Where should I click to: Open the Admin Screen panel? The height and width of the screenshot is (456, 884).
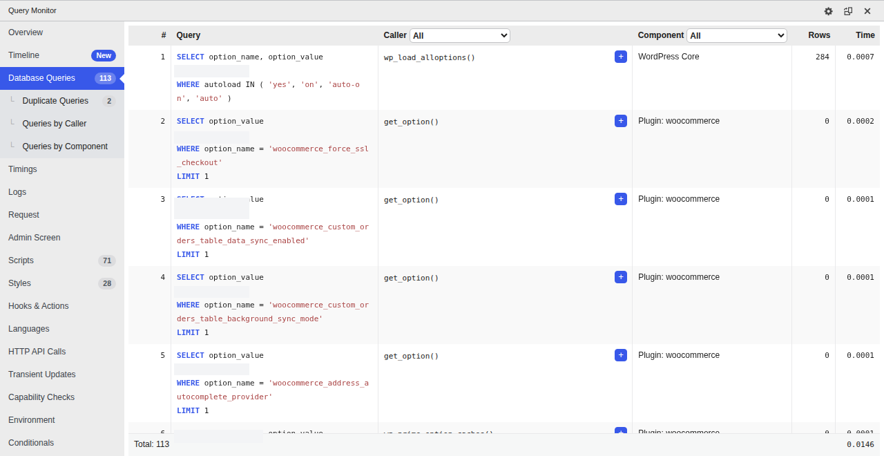coord(62,238)
